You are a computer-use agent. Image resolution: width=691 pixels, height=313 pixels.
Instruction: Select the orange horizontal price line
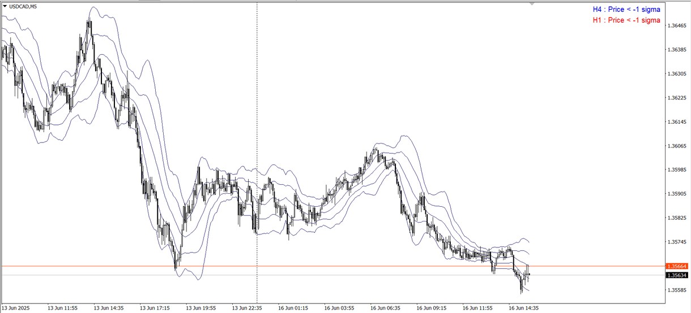point(332,266)
